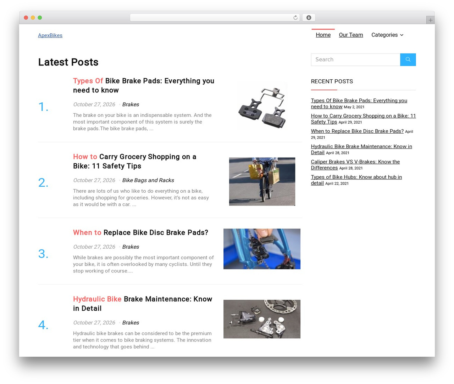The height and width of the screenshot is (384, 454).
Task: Open the browser downloads arrow icon
Action: [x=309, y=18]
